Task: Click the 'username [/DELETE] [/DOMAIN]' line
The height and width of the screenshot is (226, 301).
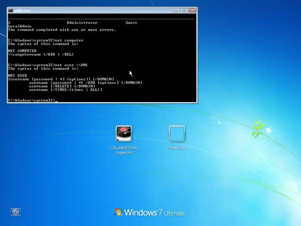Action: coord(62,86)
